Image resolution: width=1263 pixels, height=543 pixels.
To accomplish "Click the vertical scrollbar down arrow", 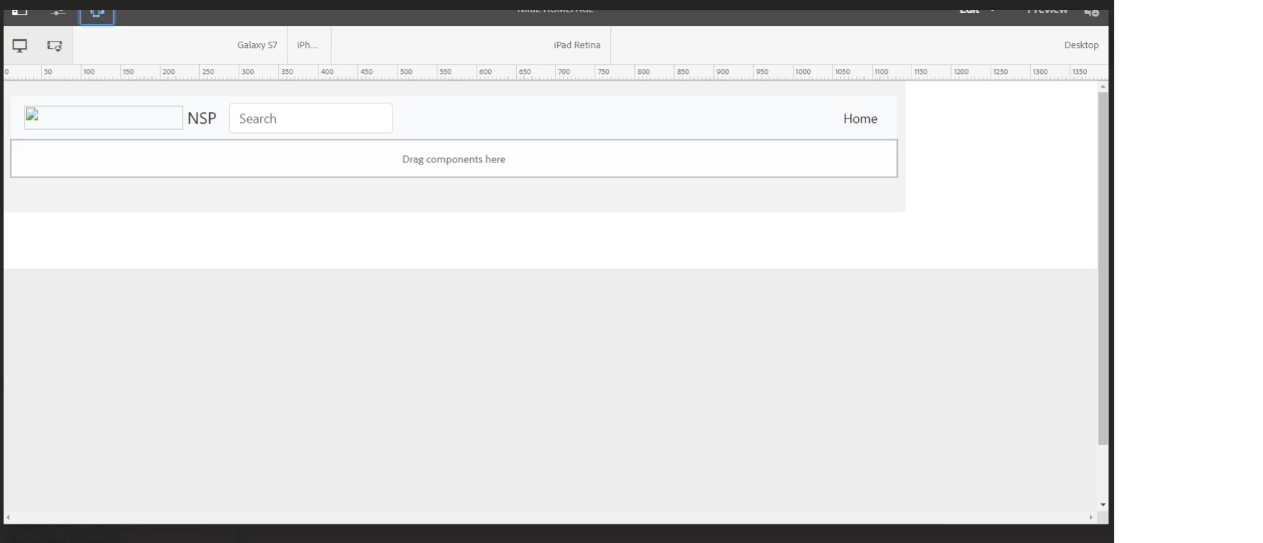I will coord(1103,505).
